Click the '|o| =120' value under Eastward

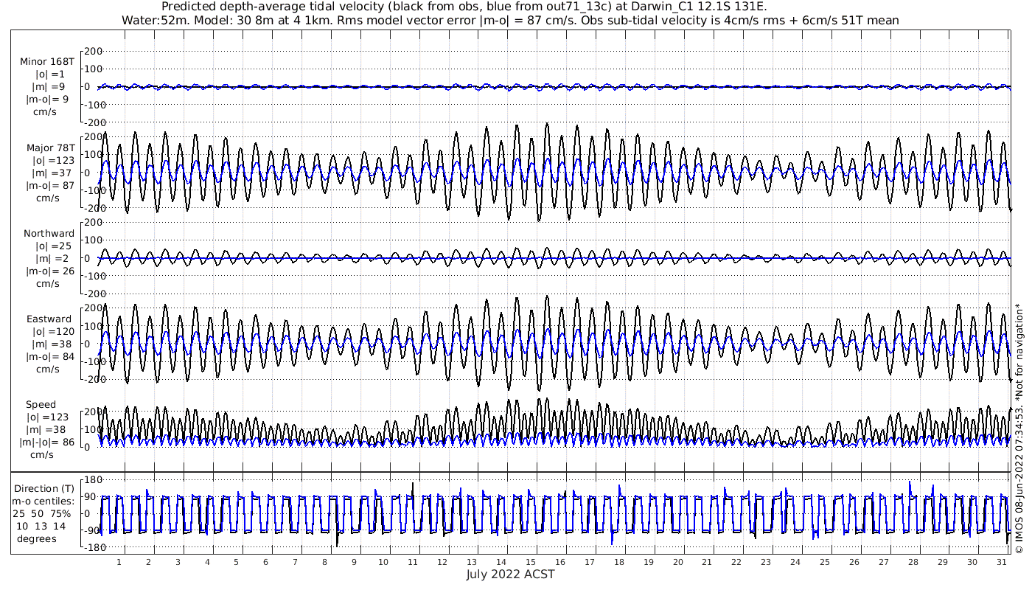pos(50,332)
